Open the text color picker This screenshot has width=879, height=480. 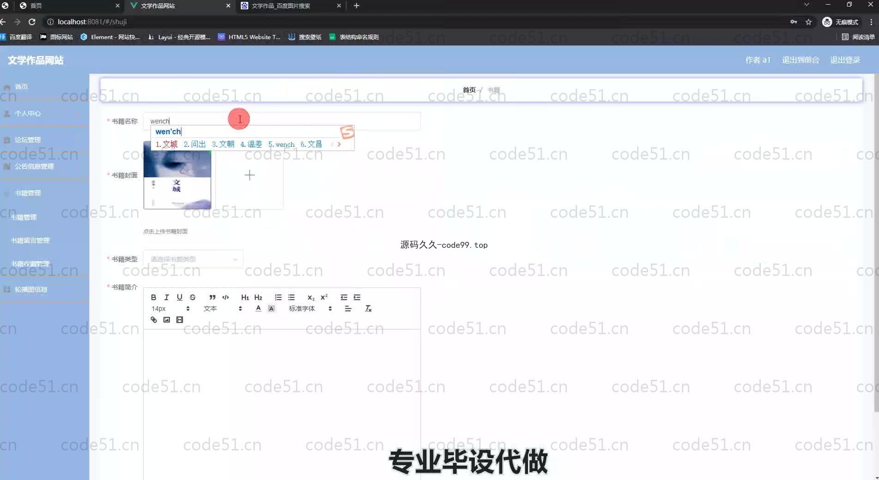pos(258,309)
